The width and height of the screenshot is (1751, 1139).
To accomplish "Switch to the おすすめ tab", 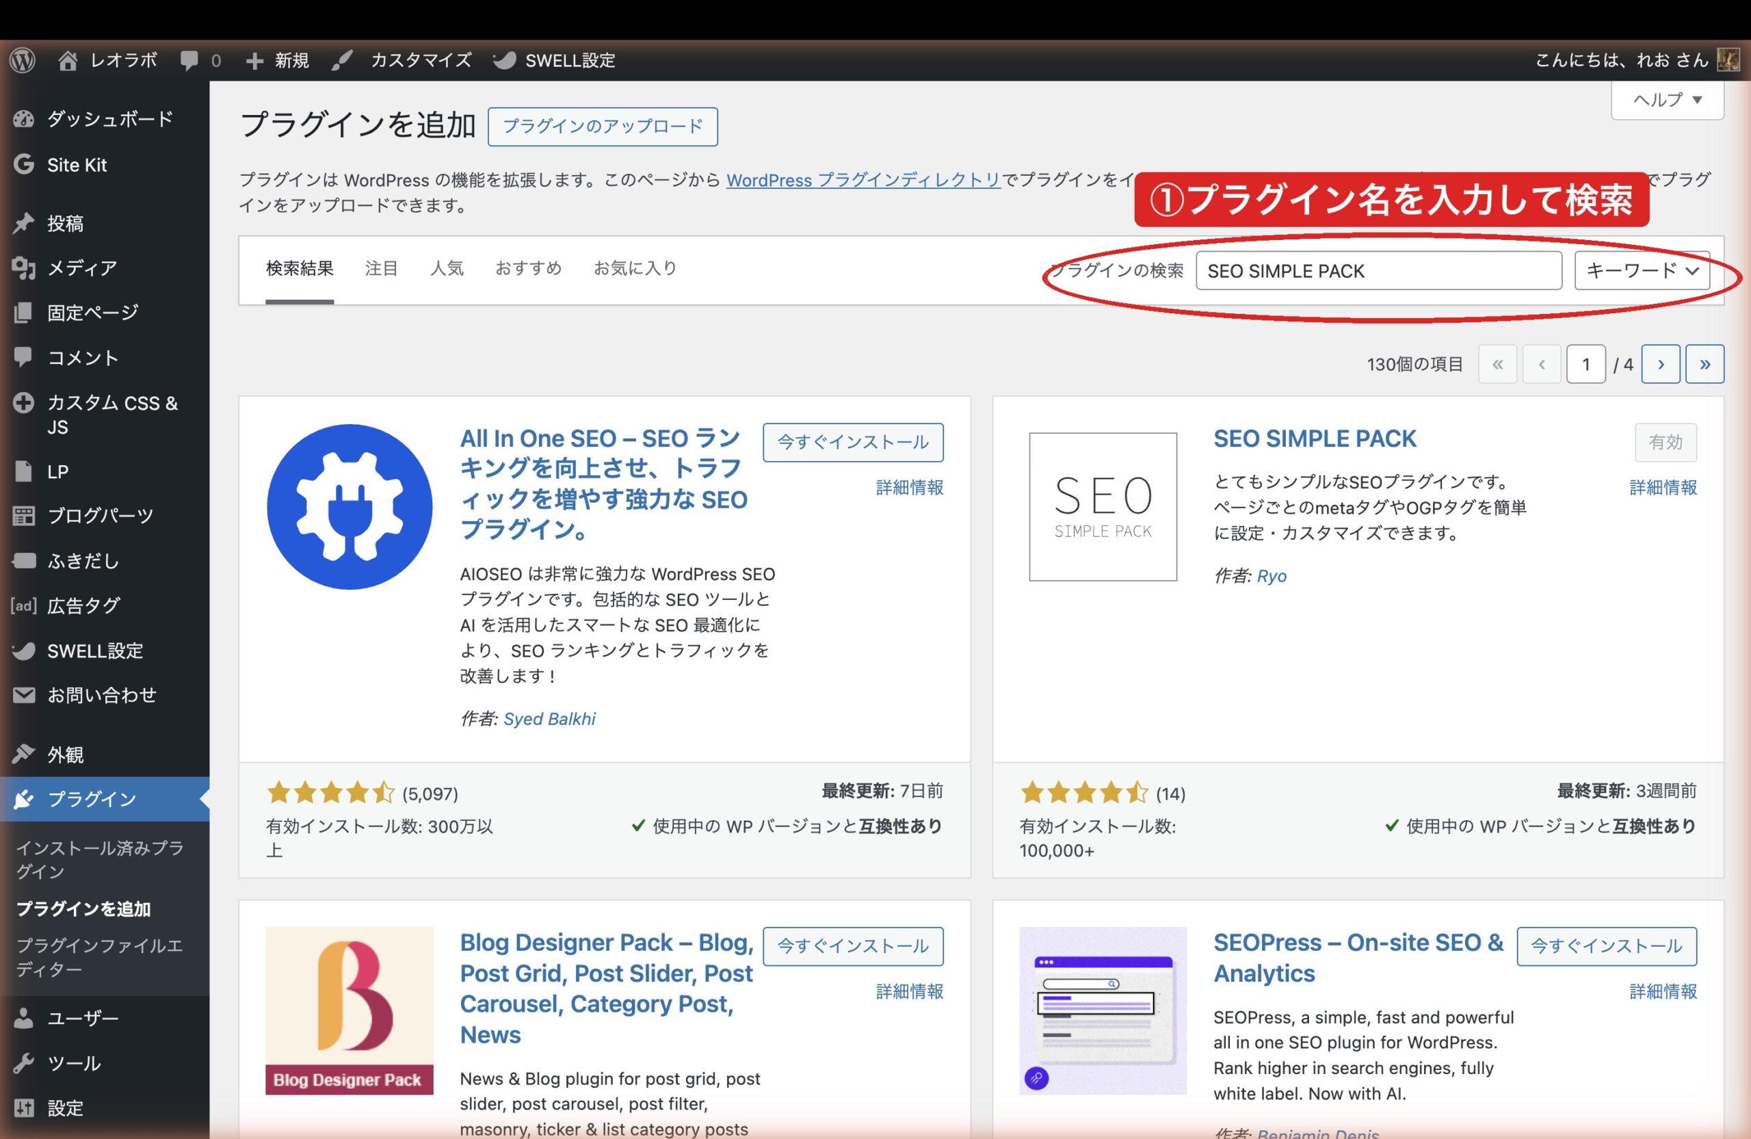I will (x=528, y=269).
